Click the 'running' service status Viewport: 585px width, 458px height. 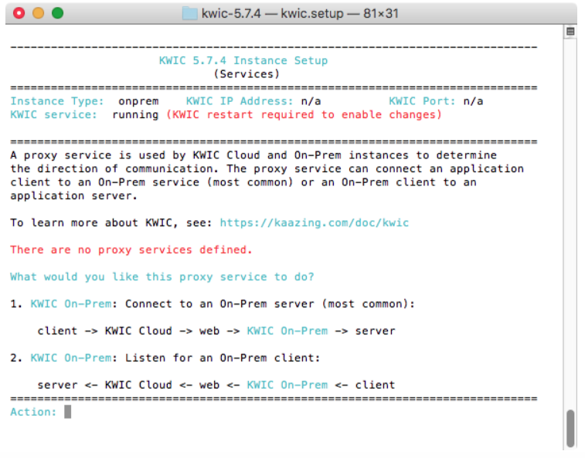click(x=135, y=114)
